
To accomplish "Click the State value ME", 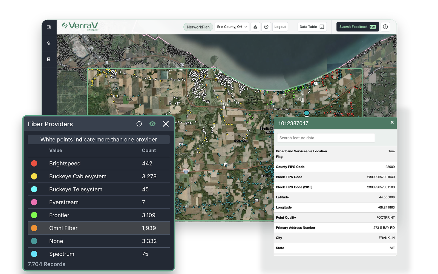I will coord(392,248).
